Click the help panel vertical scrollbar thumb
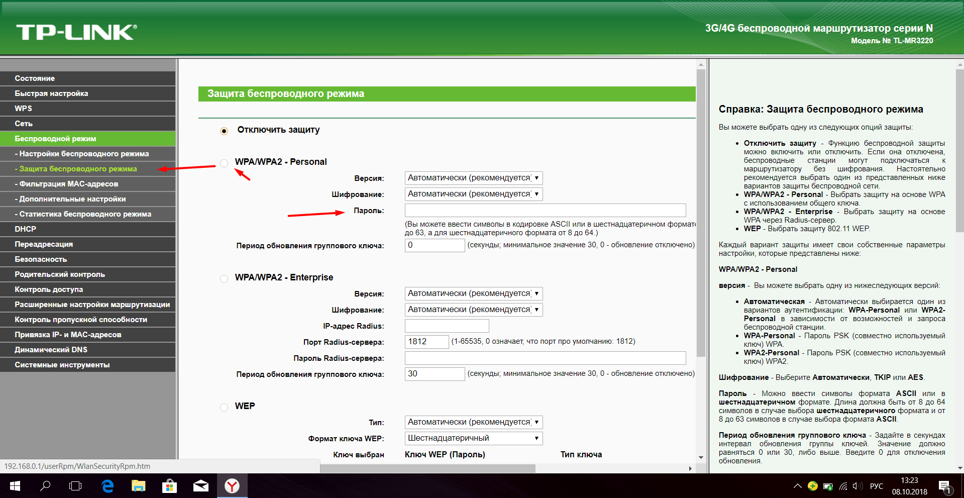This screenshot has height=498, width=964. pyautogui.click(x=960, y=151)
